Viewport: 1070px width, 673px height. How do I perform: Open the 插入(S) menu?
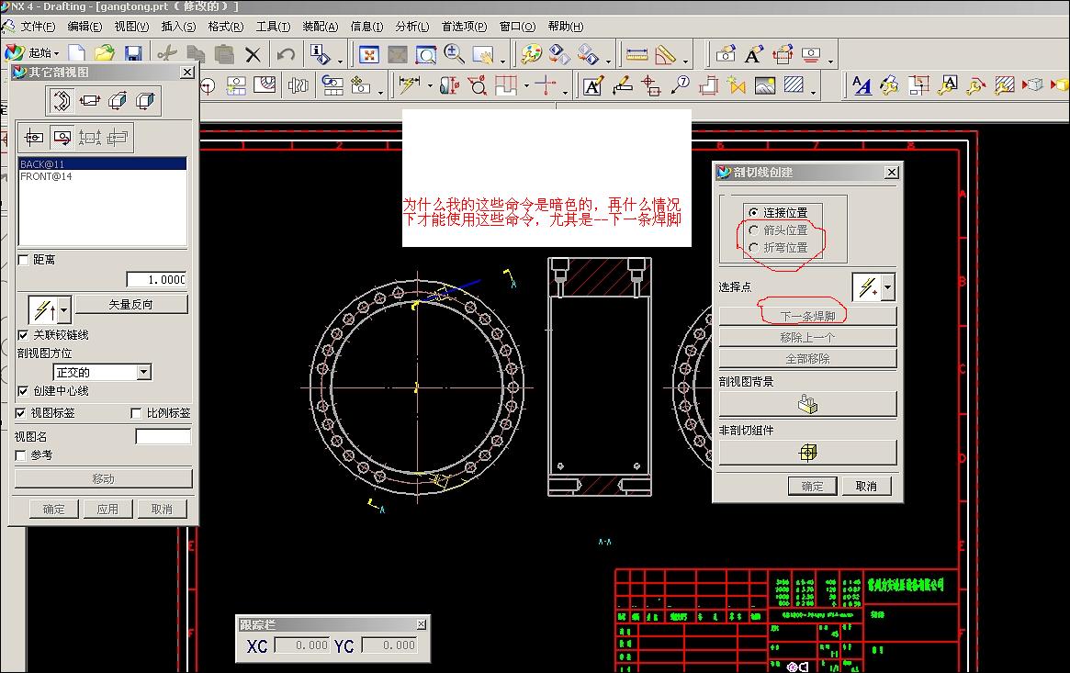[x=178, y=27]
